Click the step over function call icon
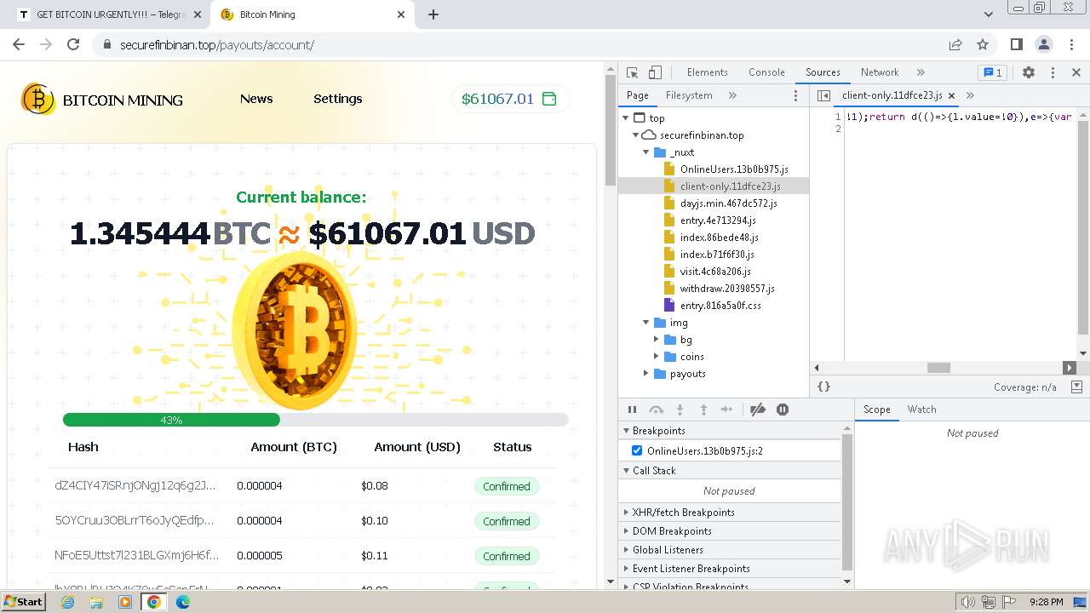1090x613 pixels. [x=656, y=410]
